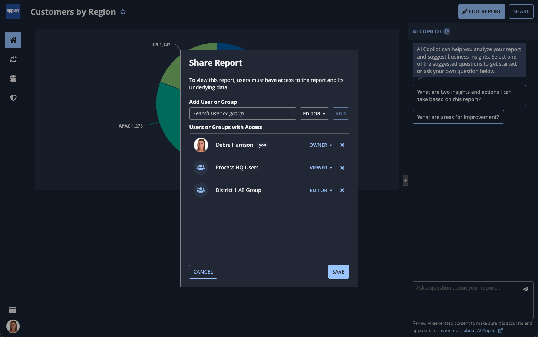The width and height of the screenshot is (538, 337).
Task: Open the EDITOR role dropdown for new user
Action: [314, 113]
